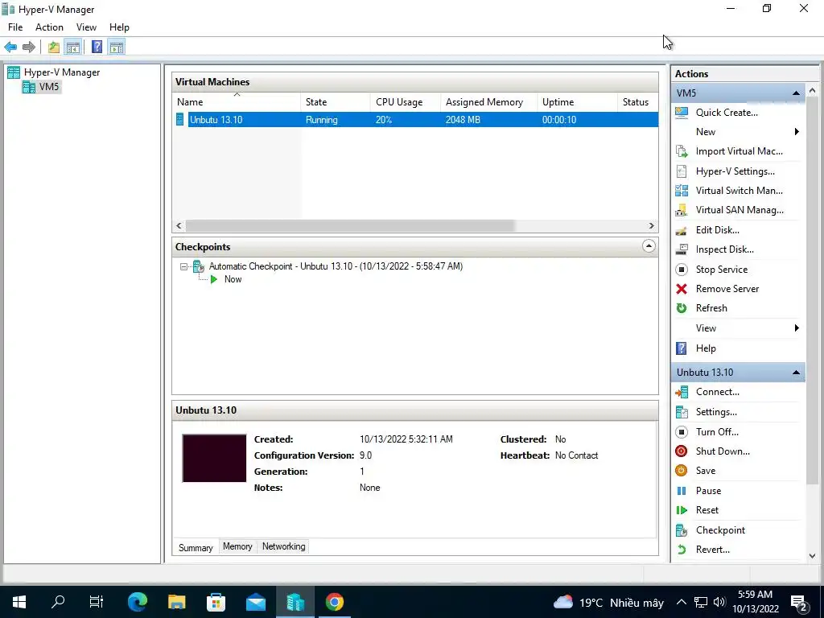The image size is (824, 618).
Task: Click the Virtual Switch Manager icon
Action: [x=682, y=191]
